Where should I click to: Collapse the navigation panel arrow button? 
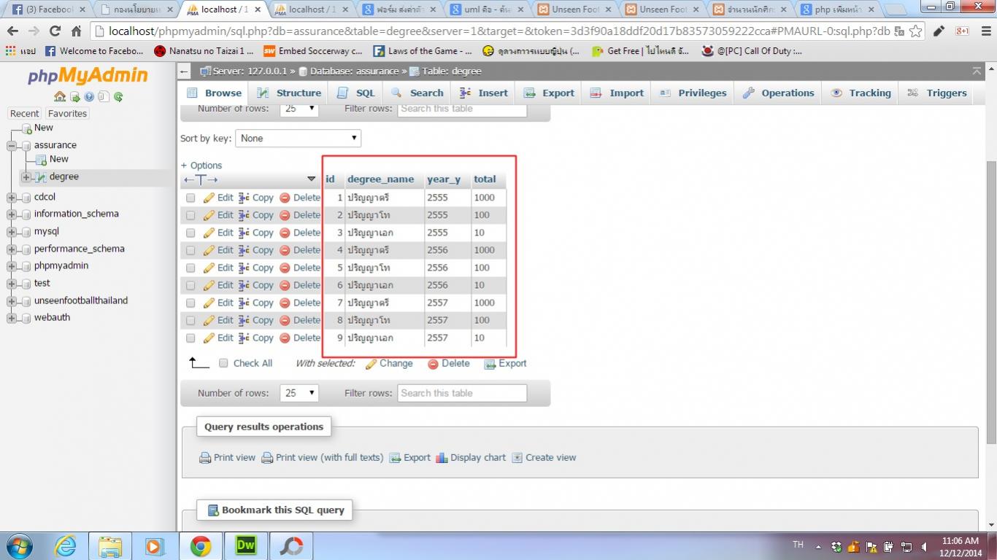point(185,71)
